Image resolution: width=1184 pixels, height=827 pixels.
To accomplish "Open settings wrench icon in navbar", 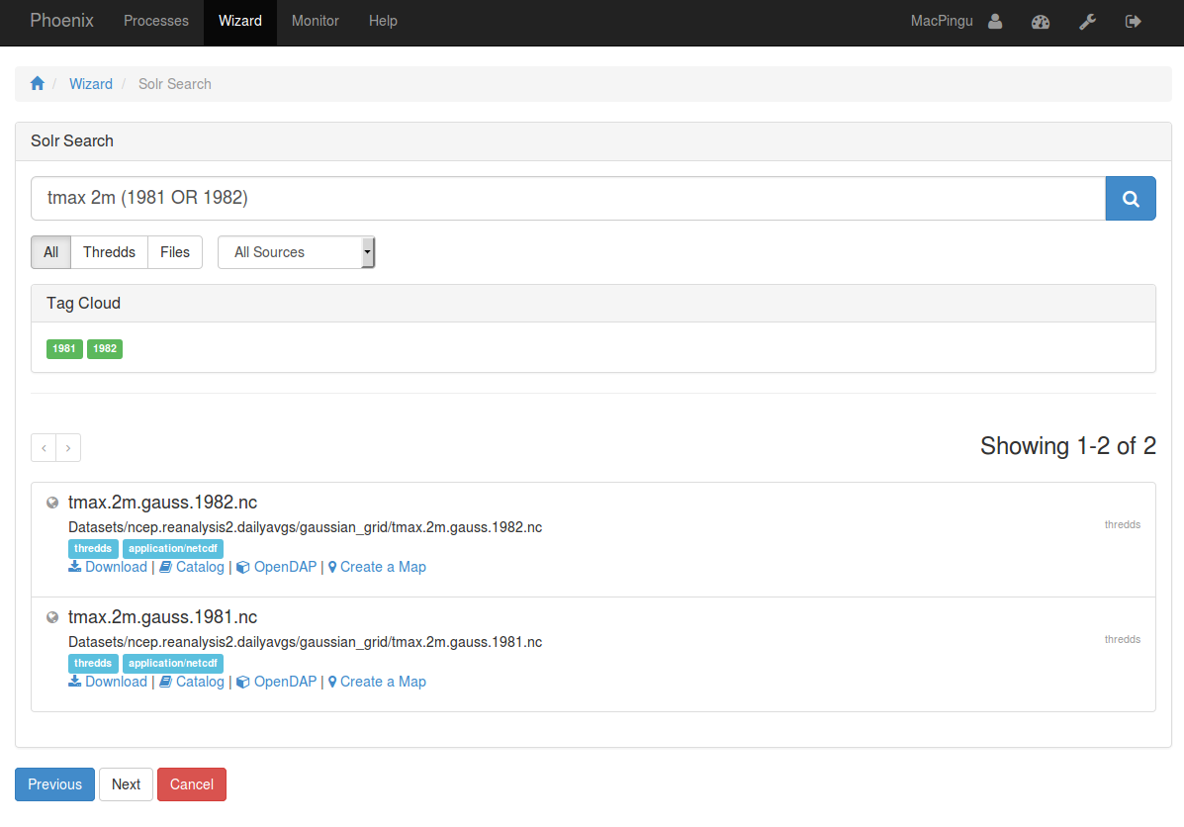I will tap(1087, 21).
